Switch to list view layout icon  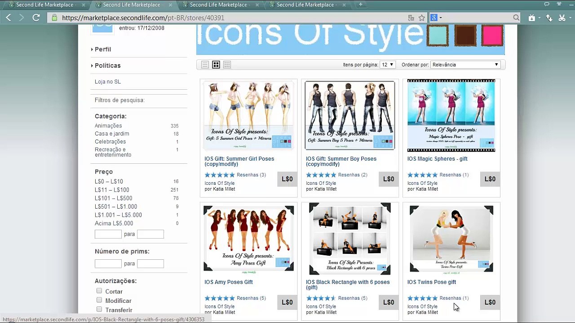click(205, 65)
